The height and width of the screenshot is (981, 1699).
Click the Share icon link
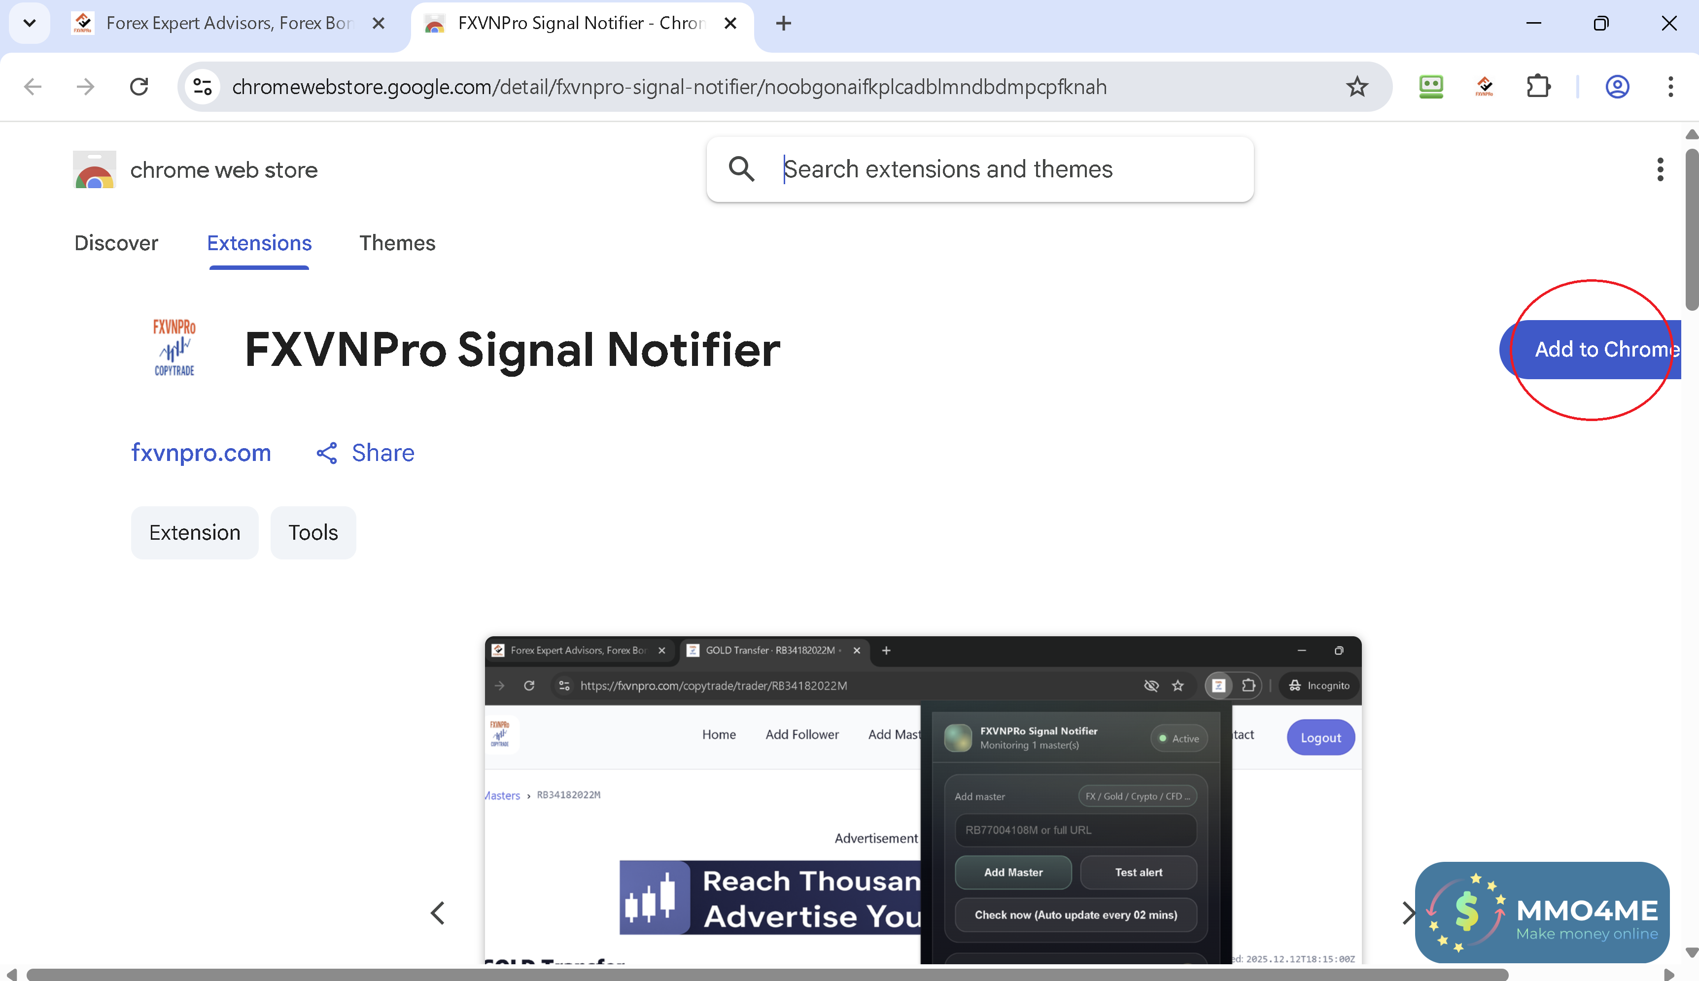pos(365,453)
